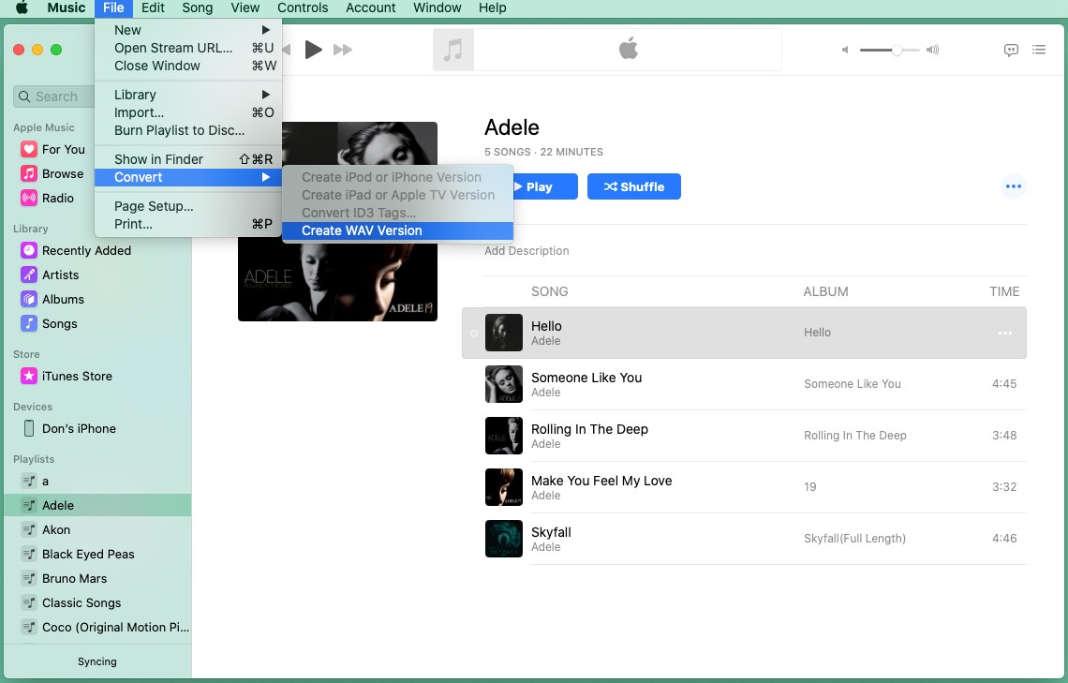Open the Song menu
The height and width of the screenshot is (683, 1068).
click(198, 7)
